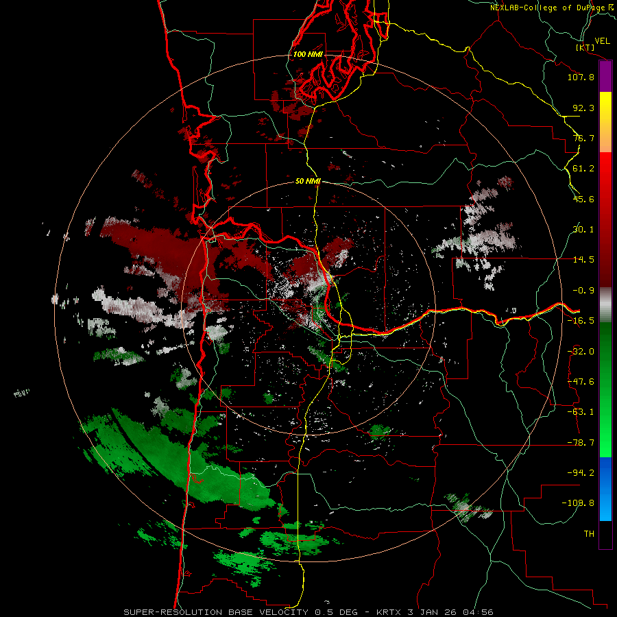This screenshot has width=617, height=617.
Task: Click the 14.5 value on velocity scale
Action: [x=583, y=260]
